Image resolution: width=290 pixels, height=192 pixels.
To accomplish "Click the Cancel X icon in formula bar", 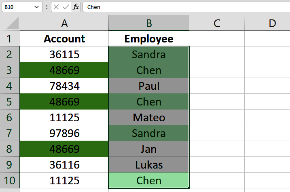I will point(56,7).
